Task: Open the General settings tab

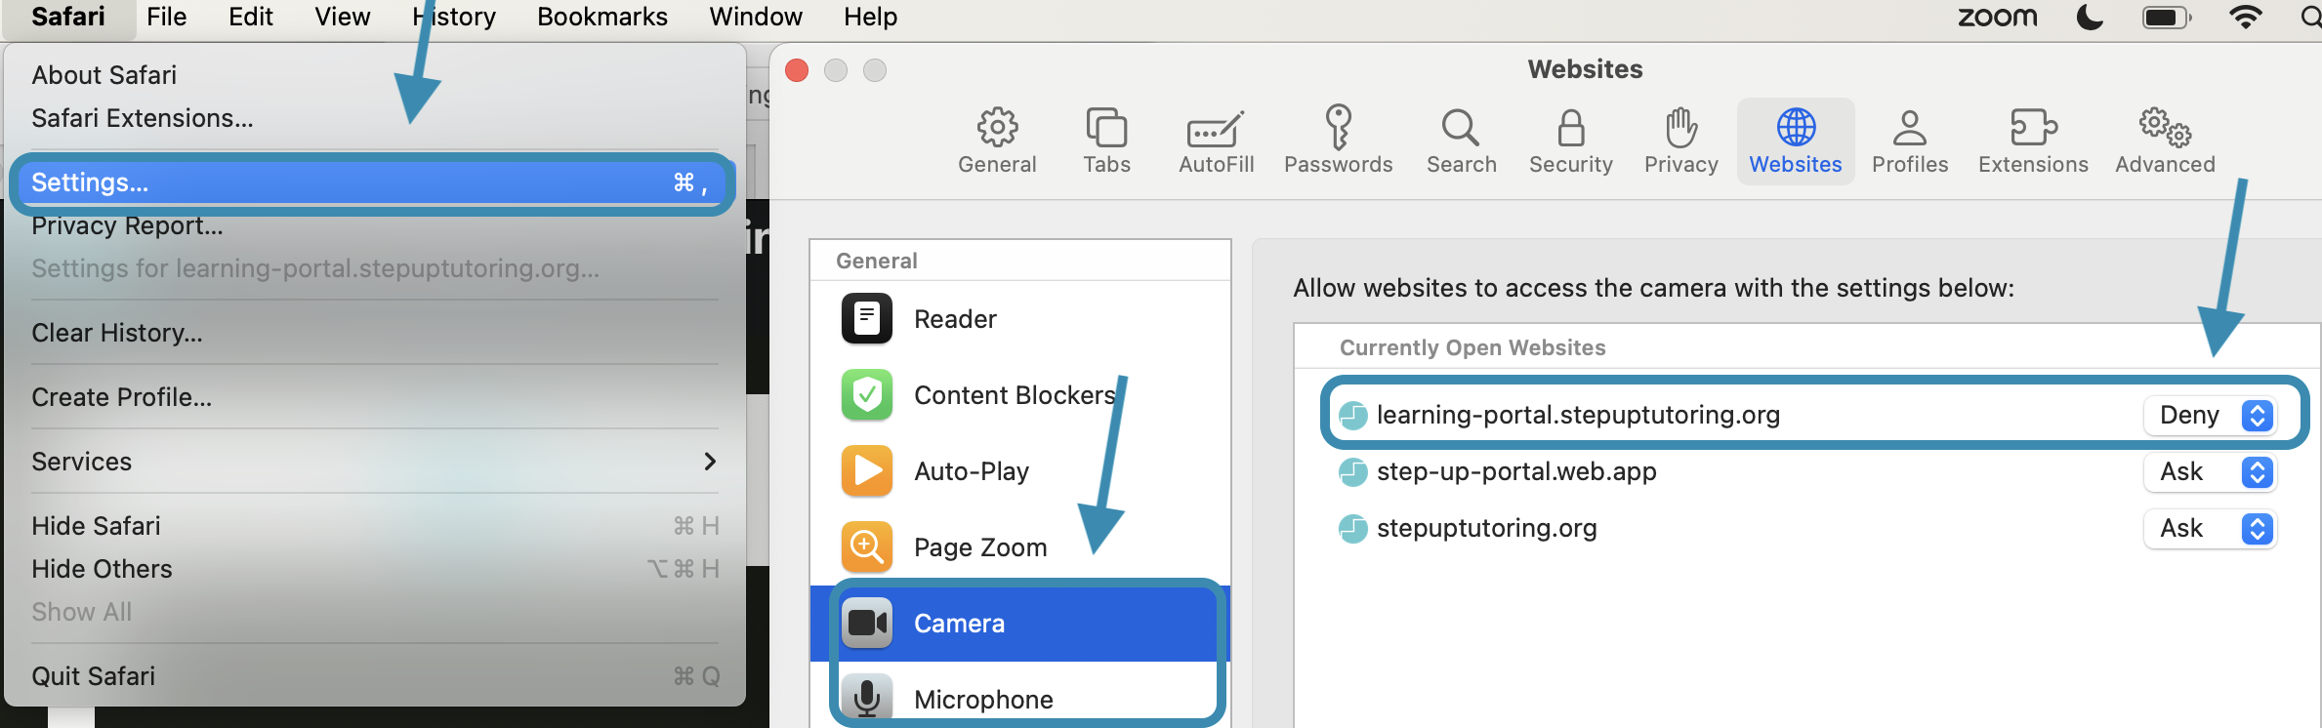Action: click(x=997, y=142)
